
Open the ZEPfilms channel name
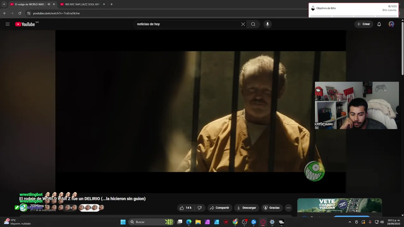37,206
